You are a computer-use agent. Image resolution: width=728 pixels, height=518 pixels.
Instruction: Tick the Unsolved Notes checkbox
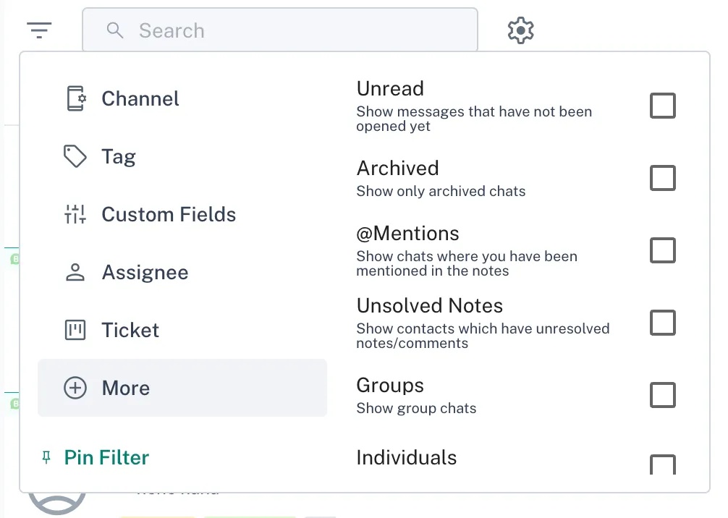662,323
